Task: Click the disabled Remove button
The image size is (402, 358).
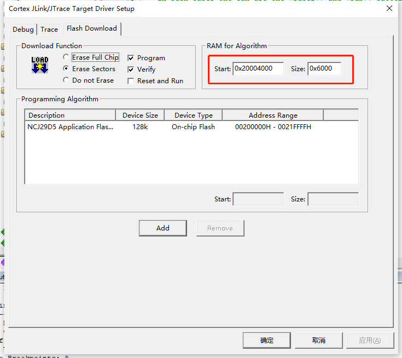Action: (x=220, y=228)
